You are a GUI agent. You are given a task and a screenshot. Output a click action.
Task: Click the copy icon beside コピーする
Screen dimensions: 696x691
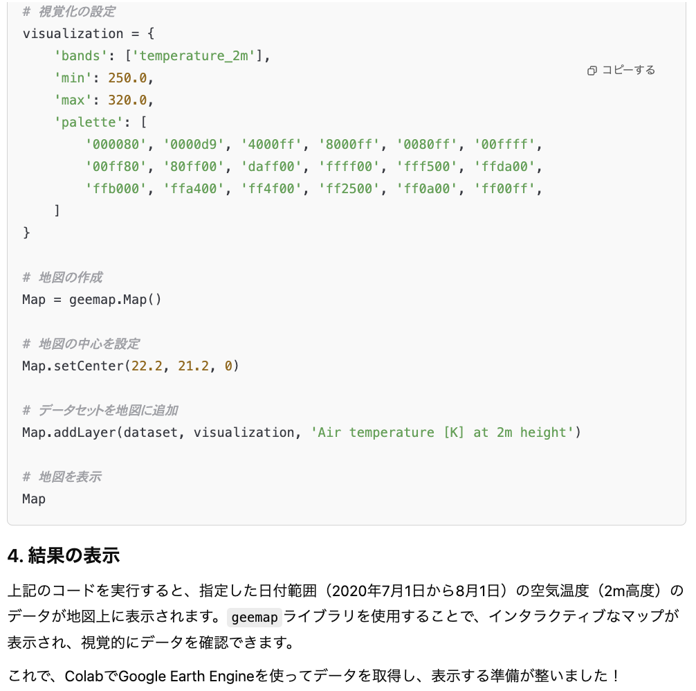592,71
